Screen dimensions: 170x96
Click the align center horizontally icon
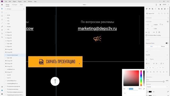pyautogui.click(x=162, y=9)
